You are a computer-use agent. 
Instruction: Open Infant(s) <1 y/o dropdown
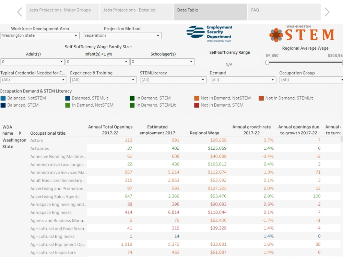point(97,62)
